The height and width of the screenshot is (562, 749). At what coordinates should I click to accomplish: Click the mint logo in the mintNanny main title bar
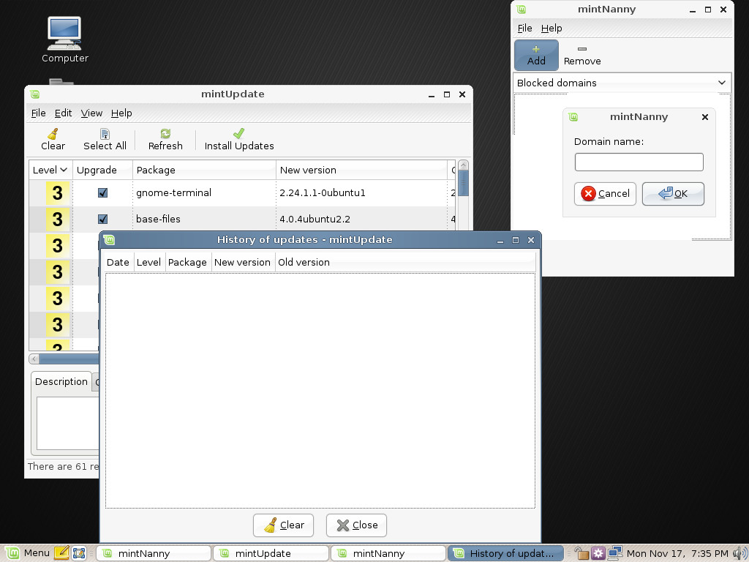tap(521, 9)
